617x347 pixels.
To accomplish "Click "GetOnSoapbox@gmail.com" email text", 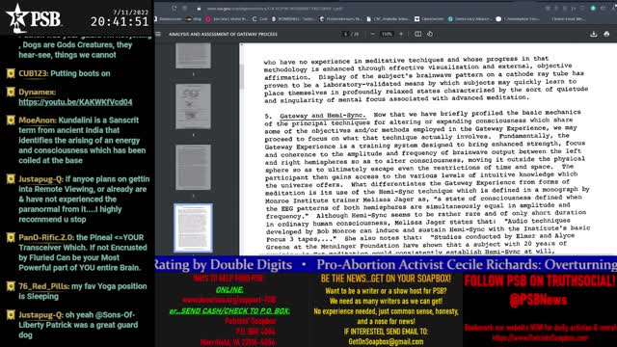I will coord(386,341).
